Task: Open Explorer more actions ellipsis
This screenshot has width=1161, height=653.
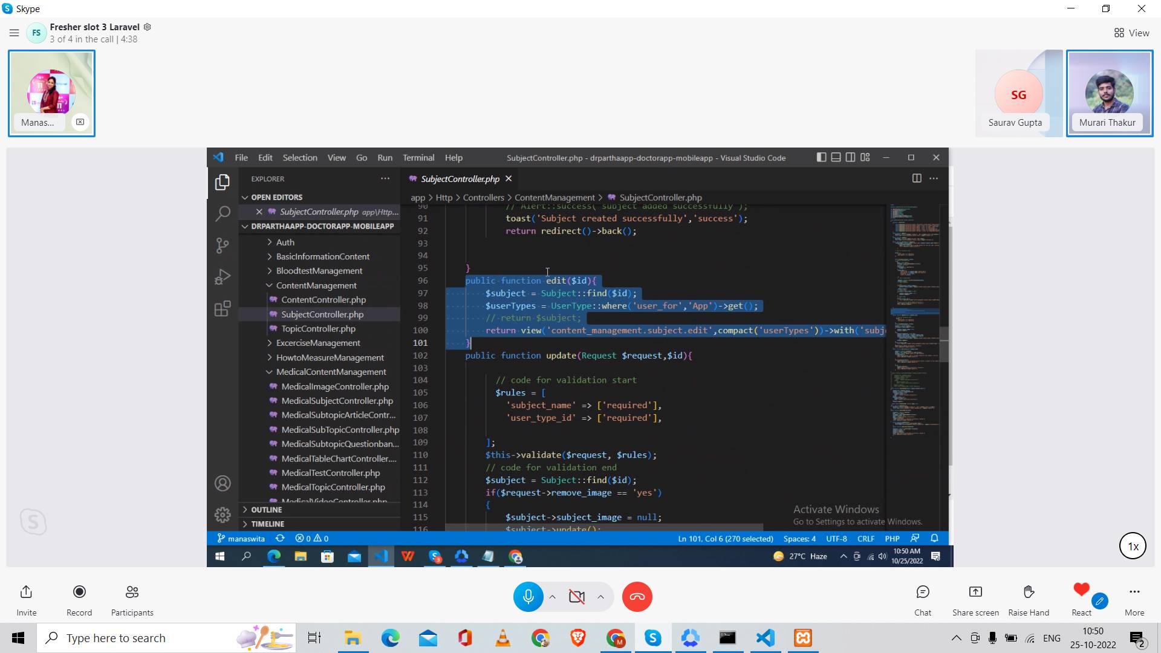Action: (385, 178)
